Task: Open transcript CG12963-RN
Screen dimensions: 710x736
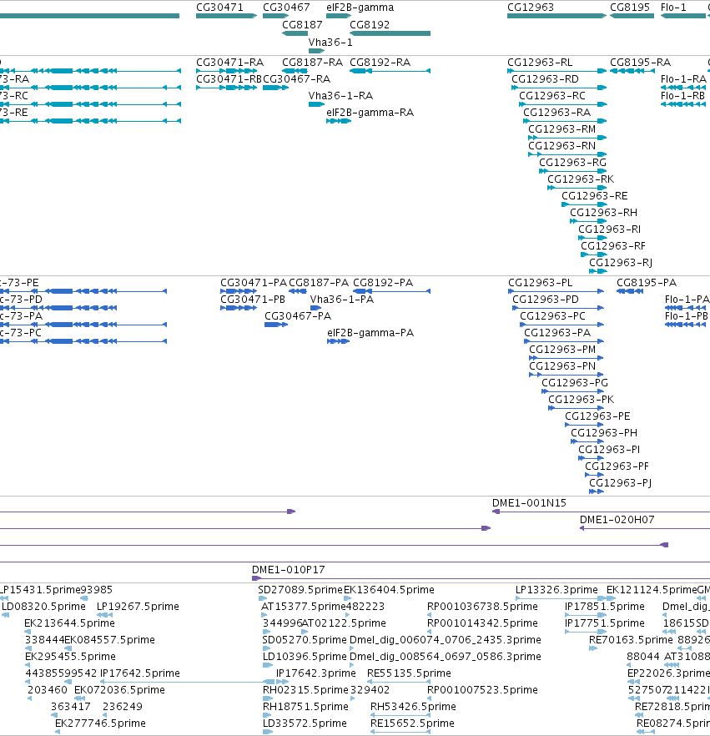Action: [x=562, y=146]
